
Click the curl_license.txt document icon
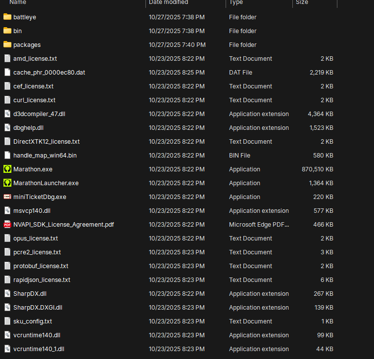7,100
